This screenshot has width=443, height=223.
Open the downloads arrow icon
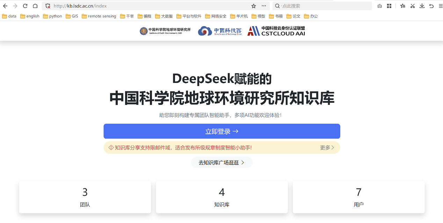pyautogui.click(x=422, y=6)
